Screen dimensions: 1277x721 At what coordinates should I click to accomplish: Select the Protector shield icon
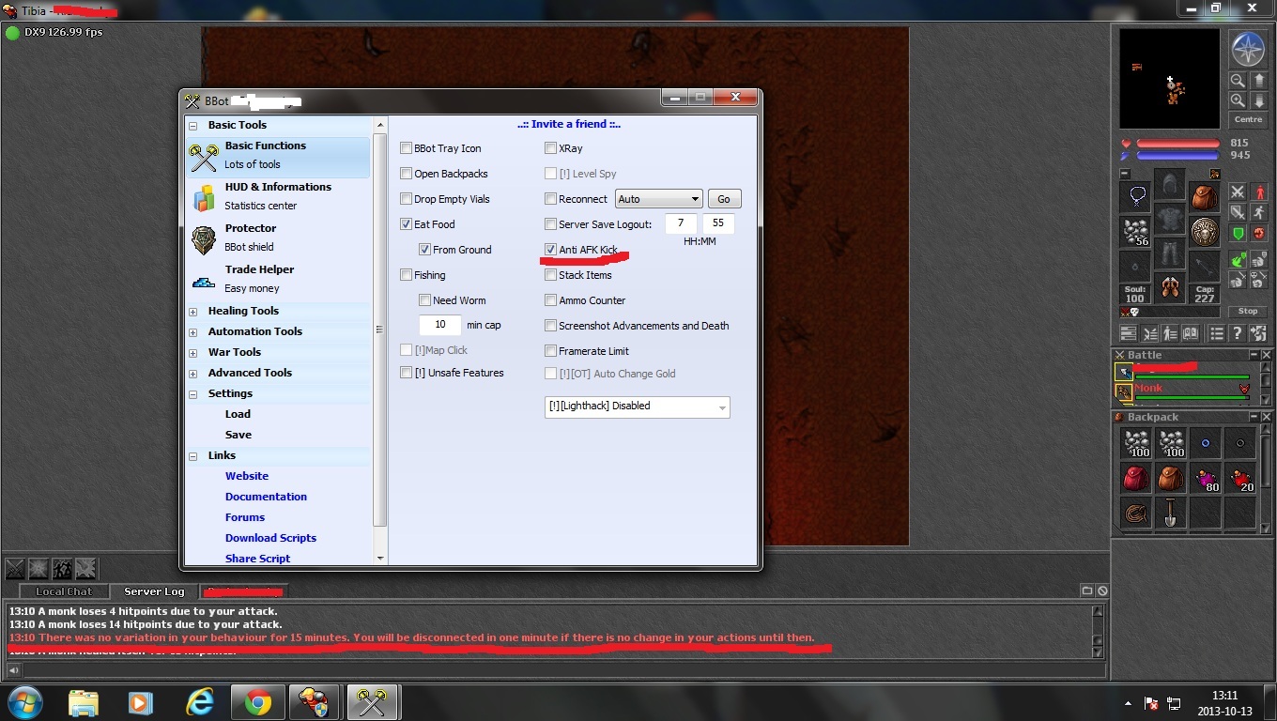204,239
